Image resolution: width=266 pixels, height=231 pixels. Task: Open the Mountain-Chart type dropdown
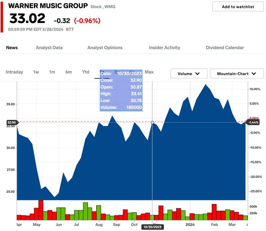click(x=237, y=74)
